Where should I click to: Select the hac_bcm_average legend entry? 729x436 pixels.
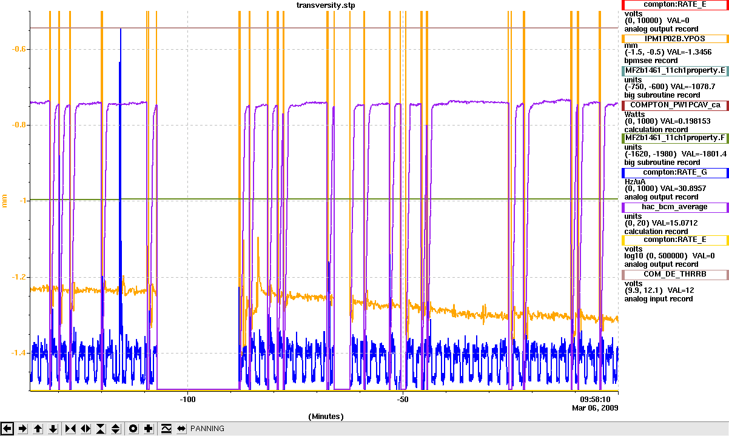[x=675, y=207]
